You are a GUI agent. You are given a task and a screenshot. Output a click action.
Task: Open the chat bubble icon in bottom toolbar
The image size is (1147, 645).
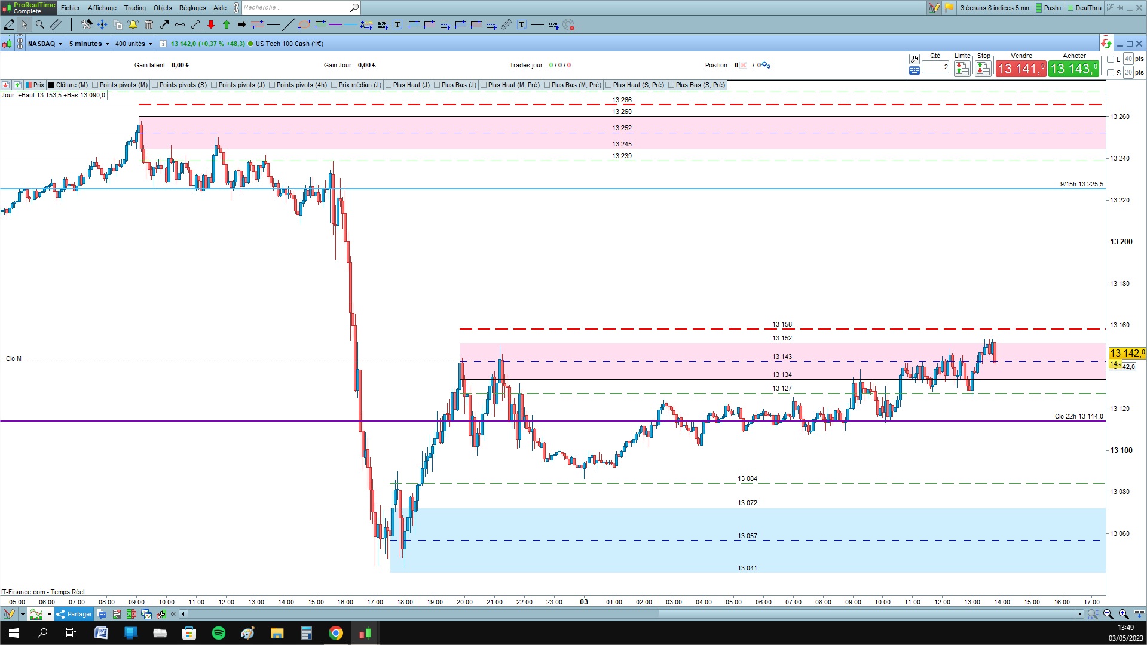pos(102,614)
